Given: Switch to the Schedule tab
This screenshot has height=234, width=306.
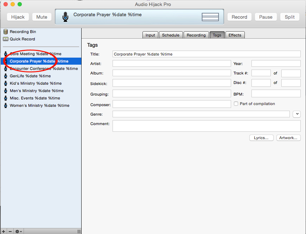Looking at the screenshot, I should click(x=171, y=35).
